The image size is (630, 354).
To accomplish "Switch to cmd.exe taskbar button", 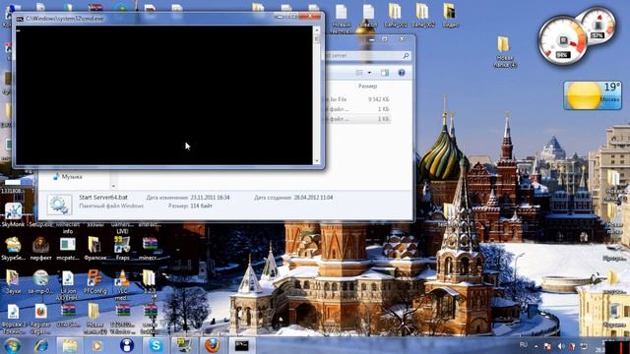I will point(241,345).
